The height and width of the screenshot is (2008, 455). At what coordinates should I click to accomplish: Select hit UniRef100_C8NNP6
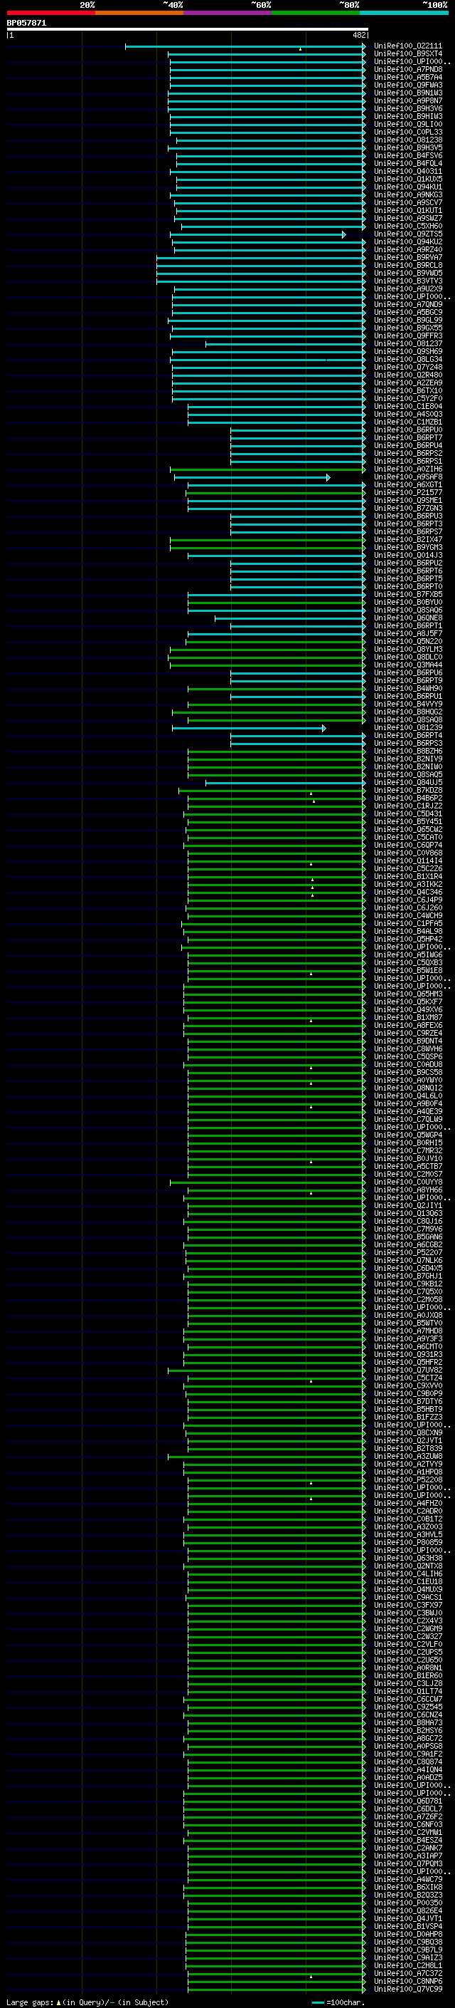[x=407, y=1981]
